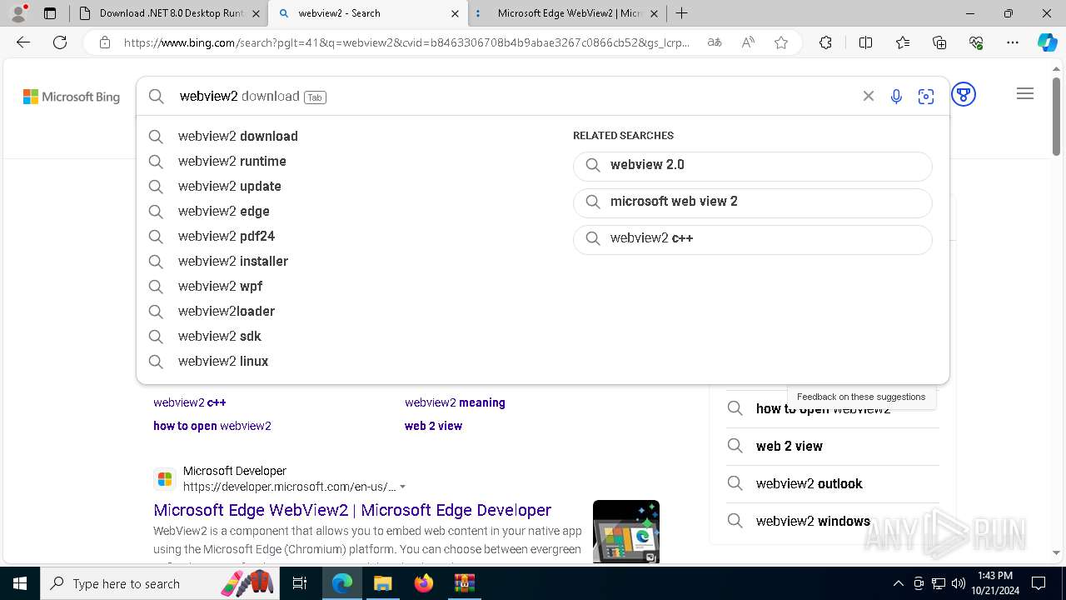Refresh the current page
Viewport: 1066px width, 600px height.
pyautogui.click(x=60, y=42)
